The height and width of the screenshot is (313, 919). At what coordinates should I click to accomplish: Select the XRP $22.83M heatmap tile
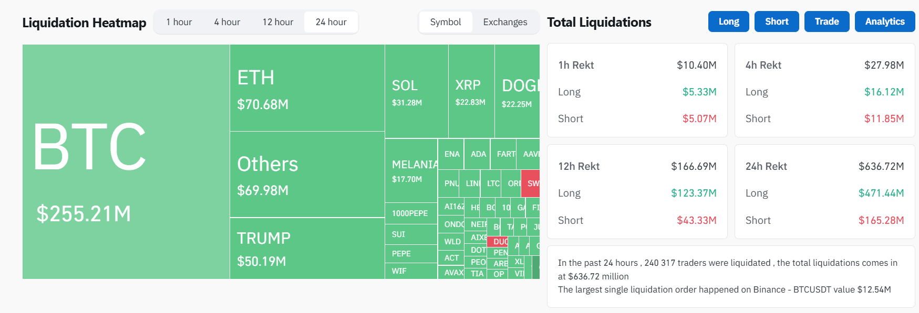click(x=471, y=91)
